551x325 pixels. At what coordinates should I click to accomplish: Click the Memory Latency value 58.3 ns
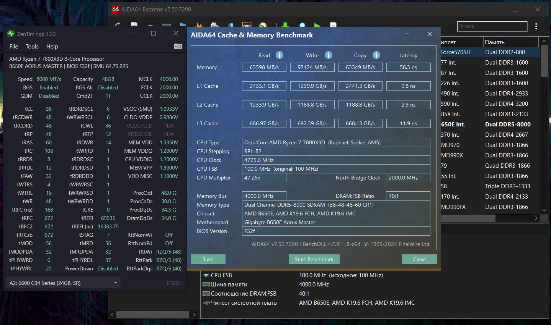pos(408,67)
